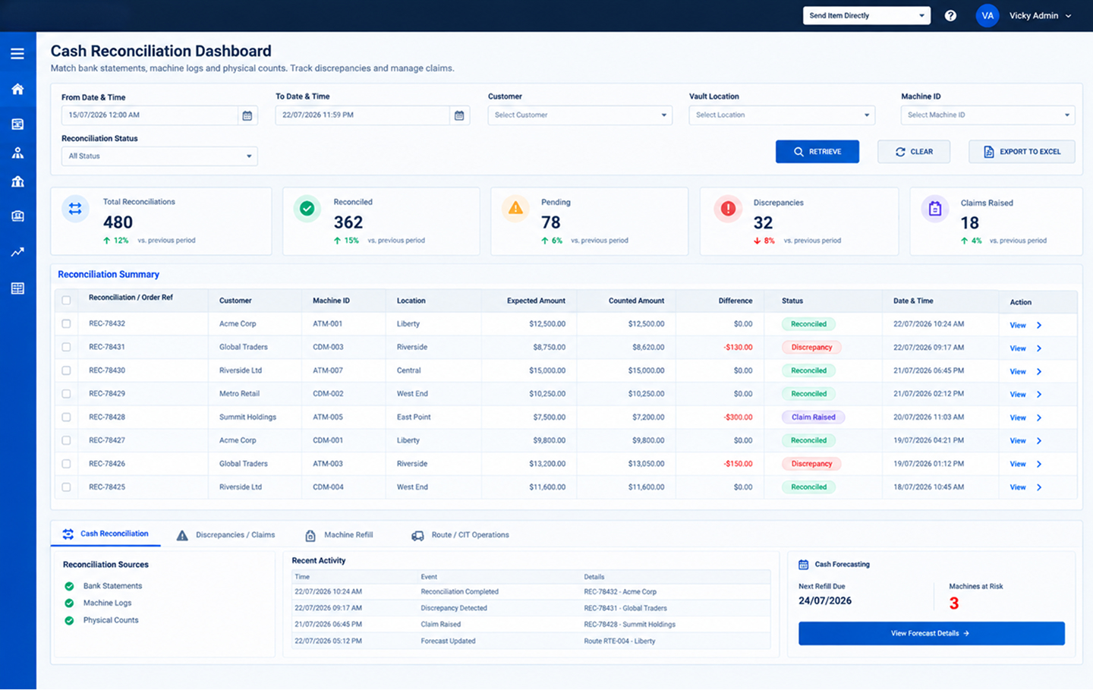Tick the checkbox for REC-78427

pyautogui.click(x=66, y=440)
